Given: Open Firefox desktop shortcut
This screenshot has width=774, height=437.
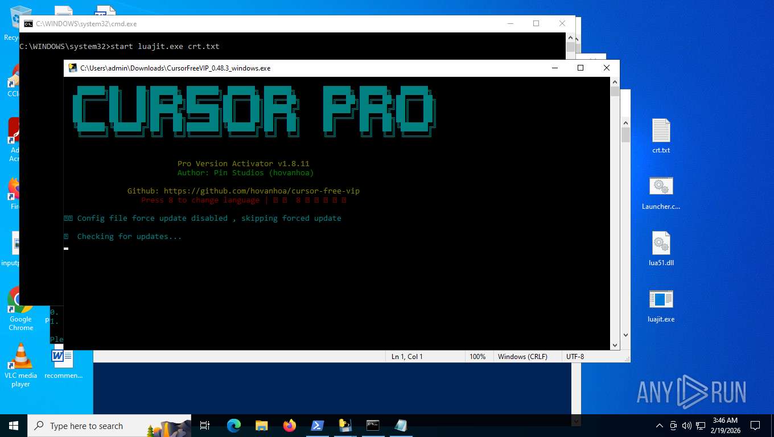Looking at the screenshot, I should coord(14,193).
